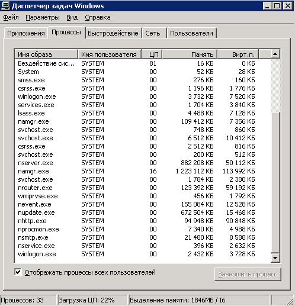Viewport: 295px width, 306px height.
Task: Select the nservice.exe process
Action: click(x=143, y=246)
